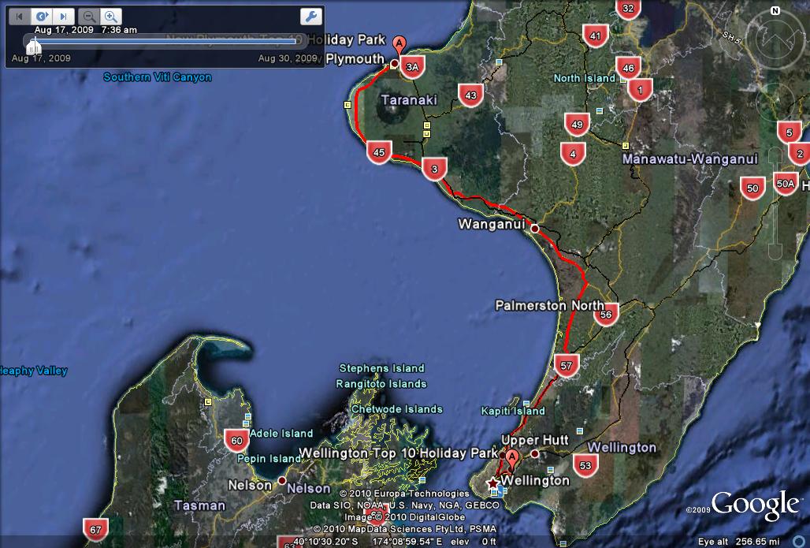Open placemark 53 near Wellington

585,465
